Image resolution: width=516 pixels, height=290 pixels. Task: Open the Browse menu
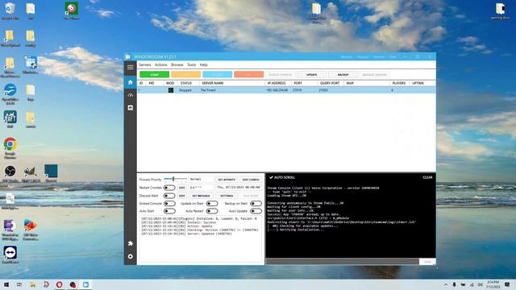click(x=177, y=64)
